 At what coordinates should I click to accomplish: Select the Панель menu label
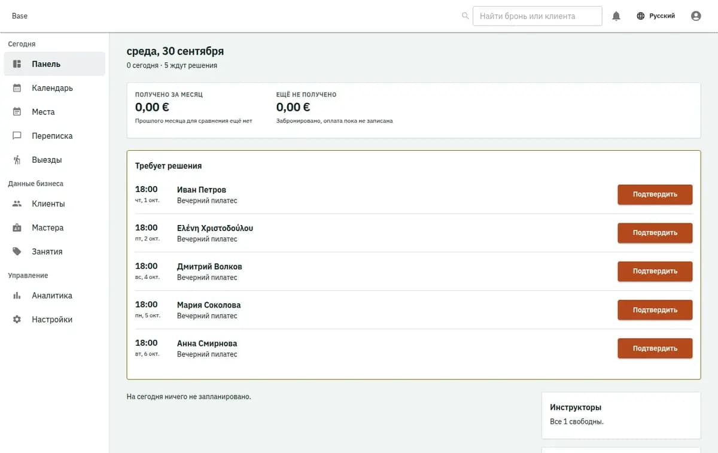pos(46,64)
